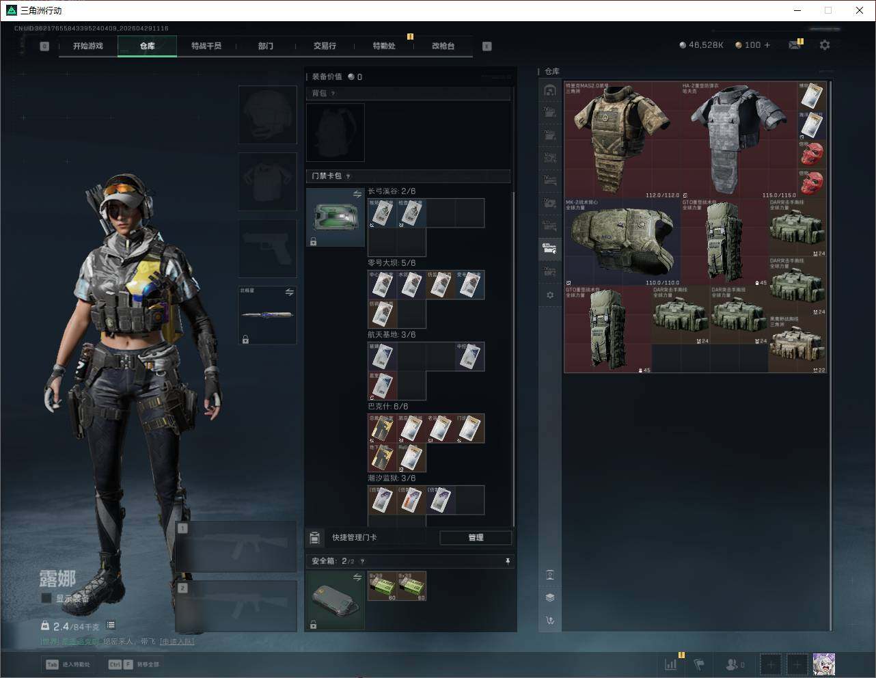Click the 航天基地: 3/6 label
Screen dimensions: 876x678
tap(392, 335)
